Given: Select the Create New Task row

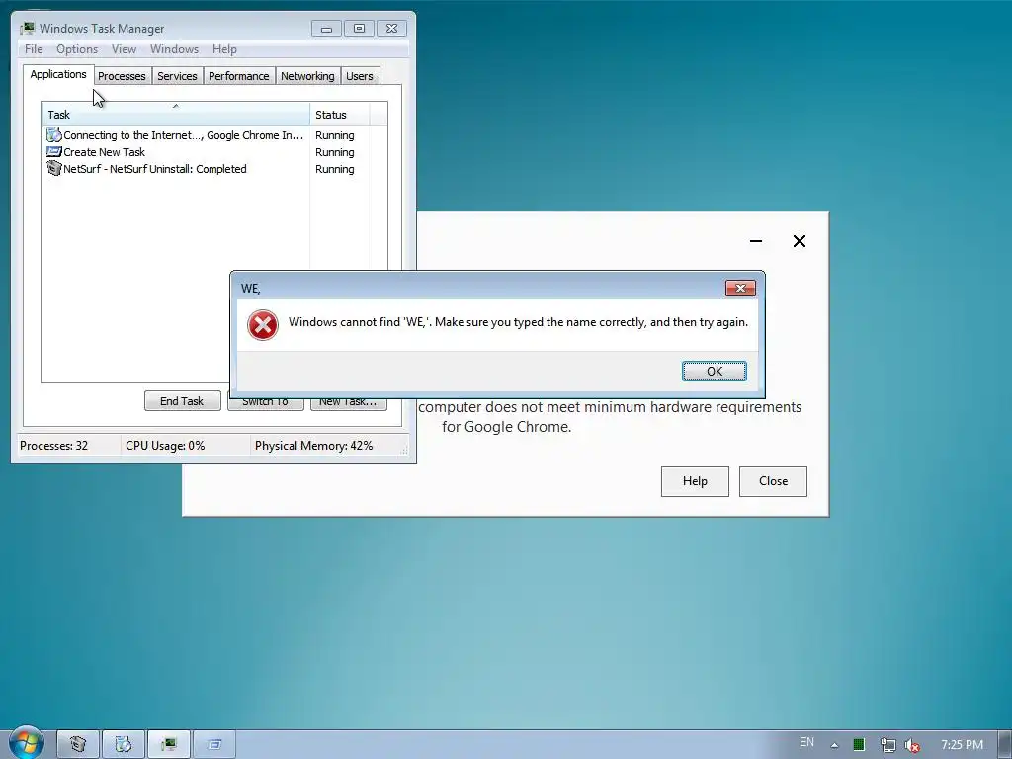Looking at the screenshot, I should point(214,152).
